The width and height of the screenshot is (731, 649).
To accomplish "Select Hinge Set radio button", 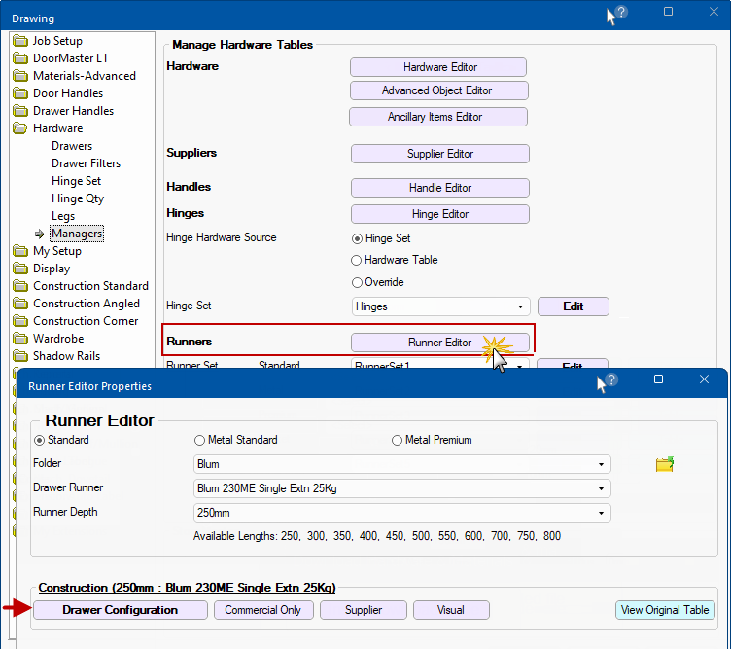I will point(357,239).
